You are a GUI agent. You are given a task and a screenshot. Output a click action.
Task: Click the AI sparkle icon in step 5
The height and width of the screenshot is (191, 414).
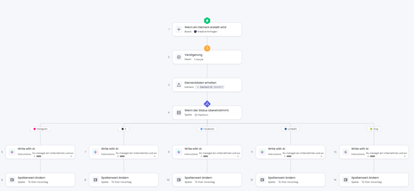tap(12, 152)
